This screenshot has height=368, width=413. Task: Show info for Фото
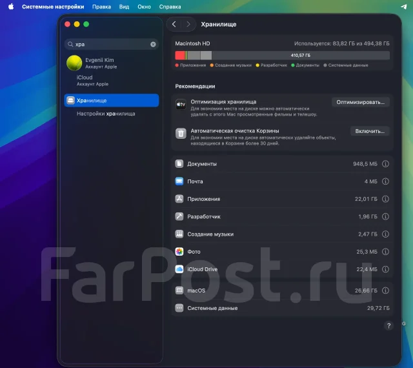[x=385, y=252]
